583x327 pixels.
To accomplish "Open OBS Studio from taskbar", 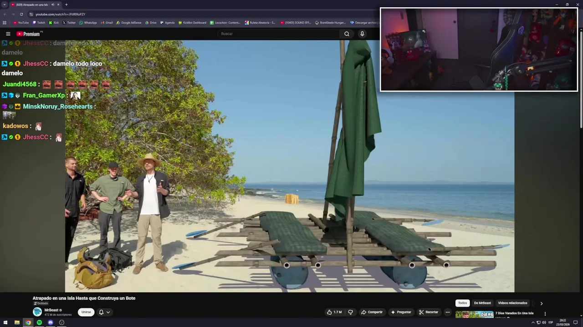I will pos(61,322).
